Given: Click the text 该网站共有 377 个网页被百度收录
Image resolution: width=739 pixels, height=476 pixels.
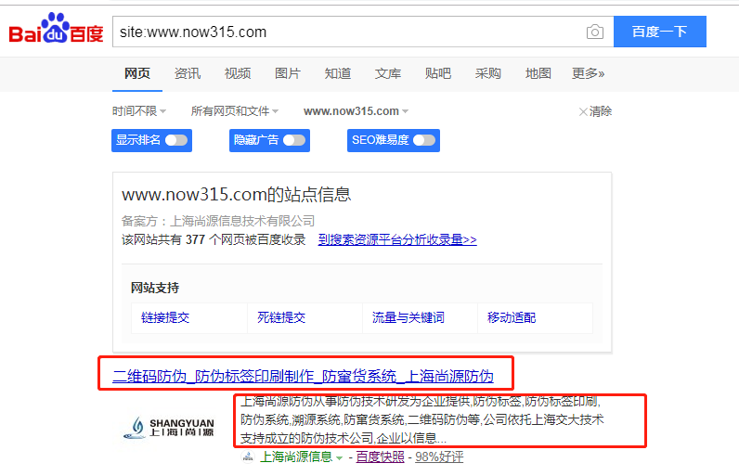Looking at the screenshot, I should click(214, 239).
